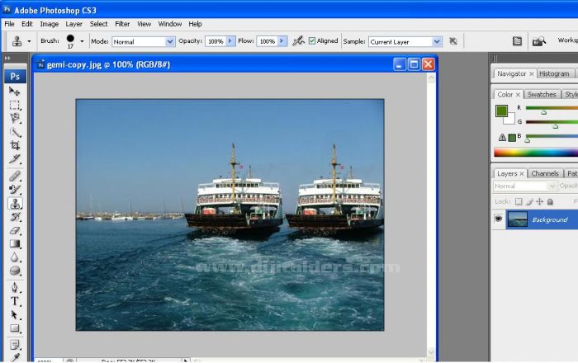This screenshot has height=363, width=578.
Task: Open the View menu
Action: click(144, 24)
